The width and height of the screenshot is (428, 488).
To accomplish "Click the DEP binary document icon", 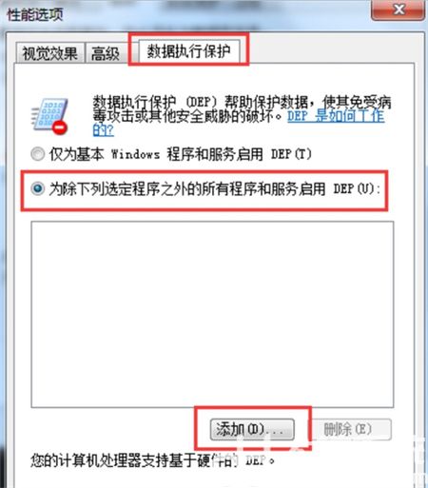I will click(x=49, y=116).
